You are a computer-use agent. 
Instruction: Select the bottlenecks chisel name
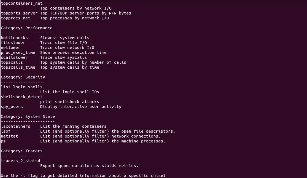coord(14,38)
